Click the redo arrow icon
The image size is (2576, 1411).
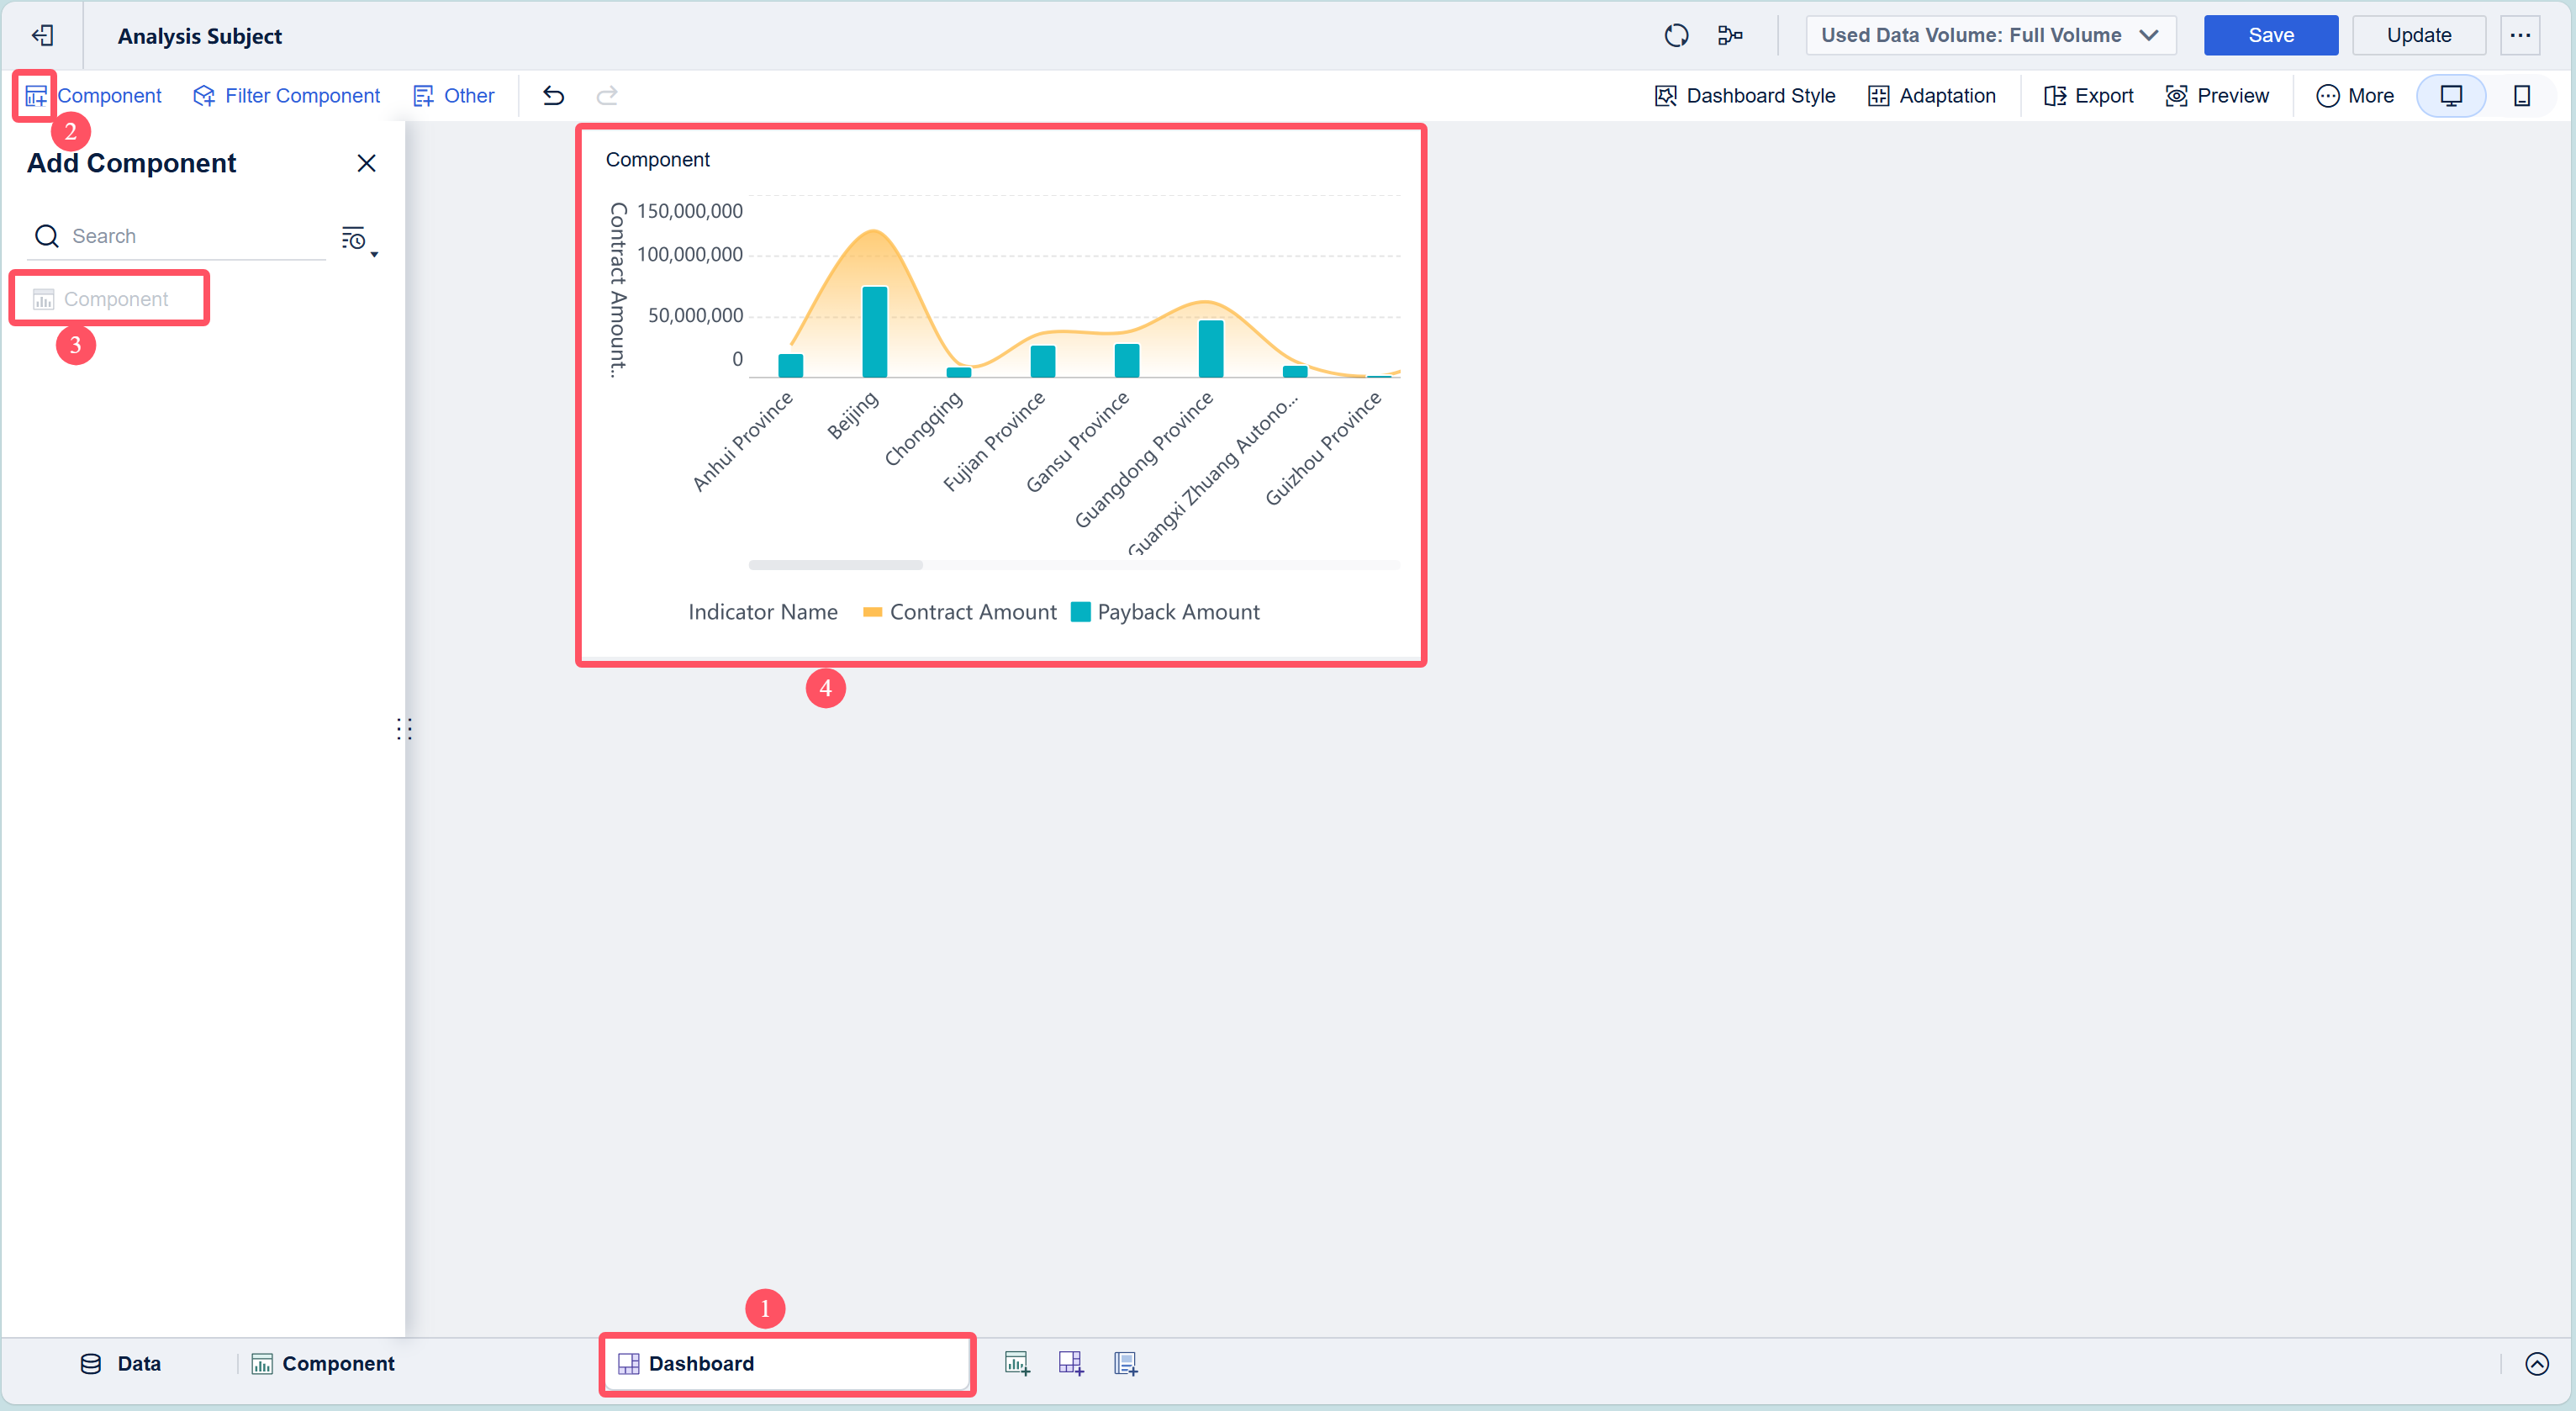pos(607,96)
